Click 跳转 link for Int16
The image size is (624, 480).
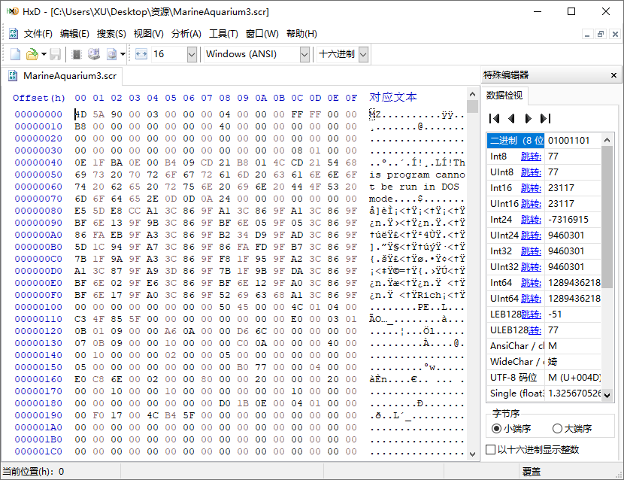[531, 188]
